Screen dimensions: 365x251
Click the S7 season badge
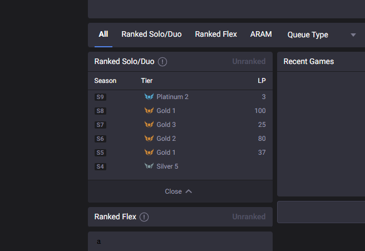pyautogui.click(x=100, y=125)
